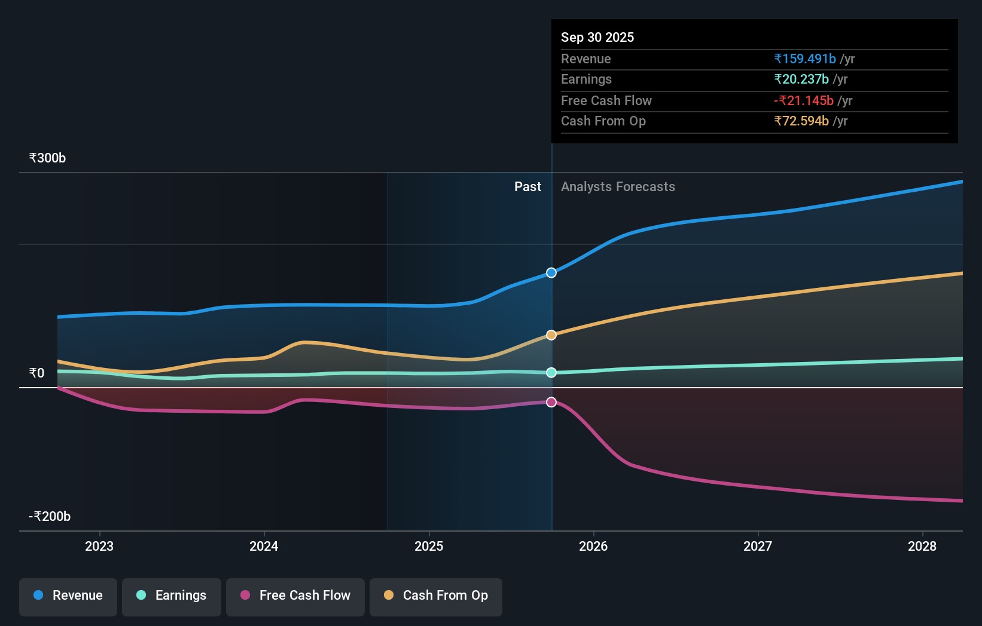Select the Cash From Op legend marker icon

389,596
